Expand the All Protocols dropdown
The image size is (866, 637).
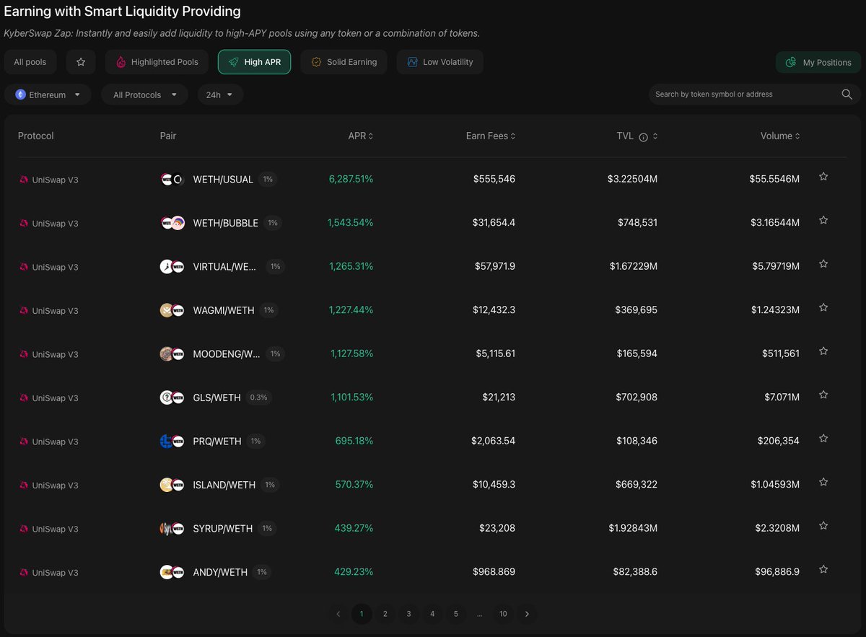coord(145,95)
